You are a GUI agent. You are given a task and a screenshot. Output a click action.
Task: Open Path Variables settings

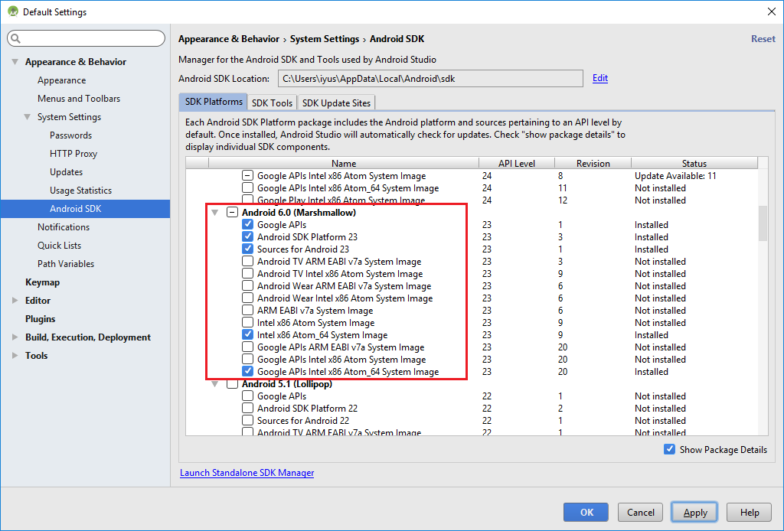pyautogui.click(x=66, y=264)
